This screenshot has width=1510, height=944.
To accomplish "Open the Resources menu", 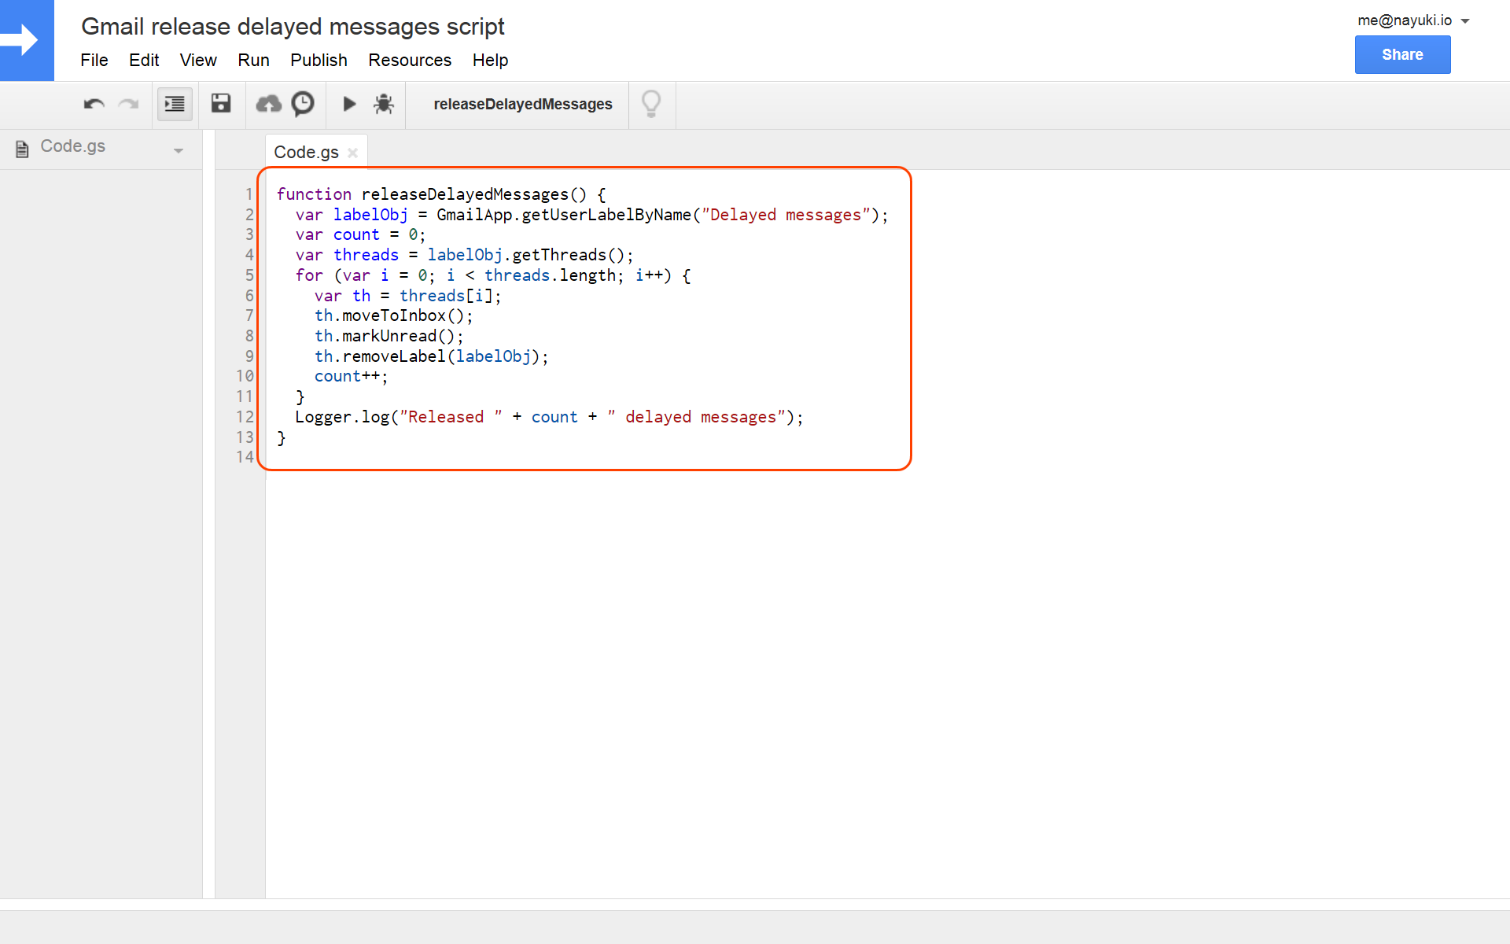I will (410, 61).
